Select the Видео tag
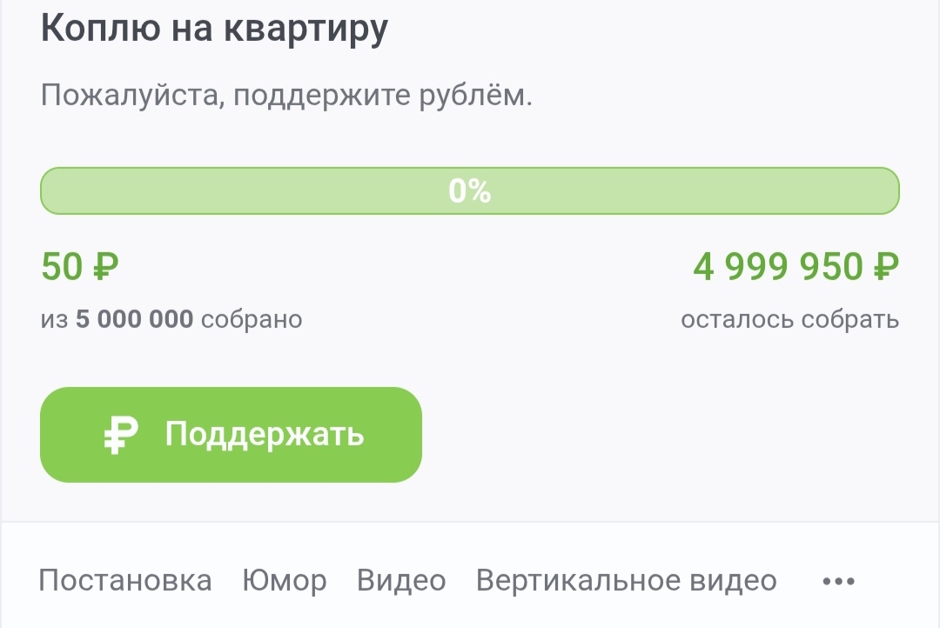Viewport: 940px width, 628px height. pos(401,581)
